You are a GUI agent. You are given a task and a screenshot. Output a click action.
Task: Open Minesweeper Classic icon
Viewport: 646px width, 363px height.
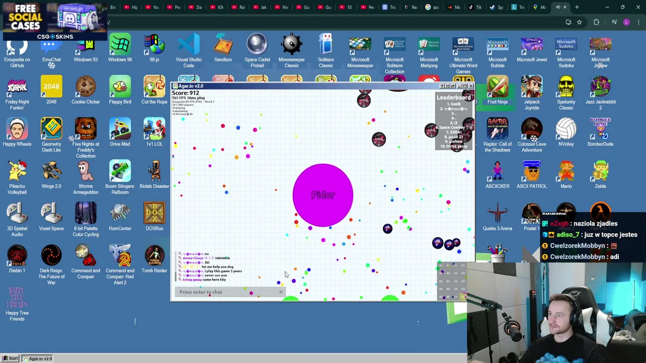click(x=292, y=51)
